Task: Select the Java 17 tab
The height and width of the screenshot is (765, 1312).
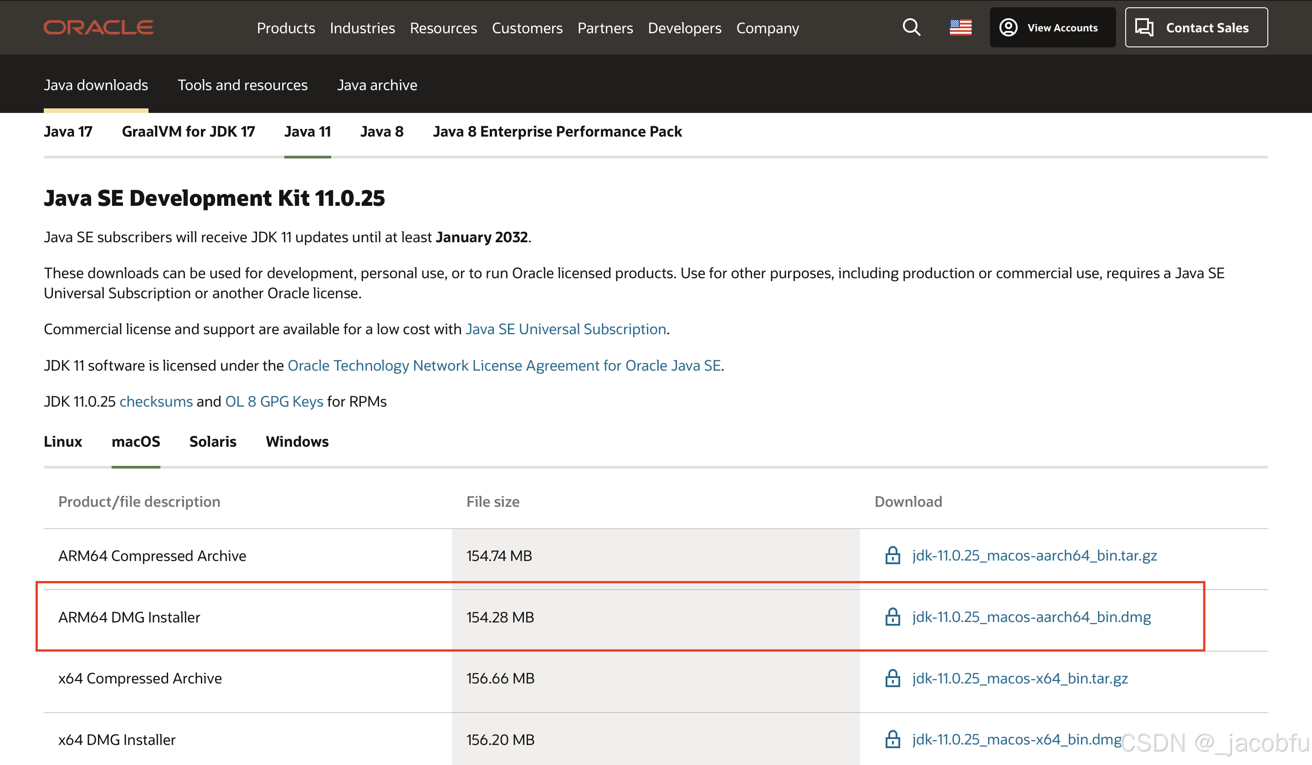Action: coord(68,132)
